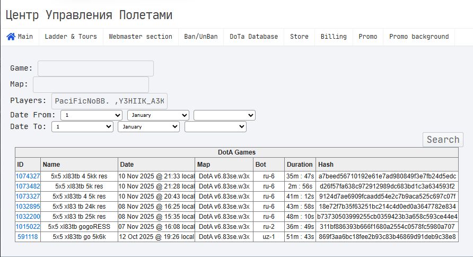
Task: Click date '12 Oct 2025 @ 19:26 local'
Action: coord(156,237)
